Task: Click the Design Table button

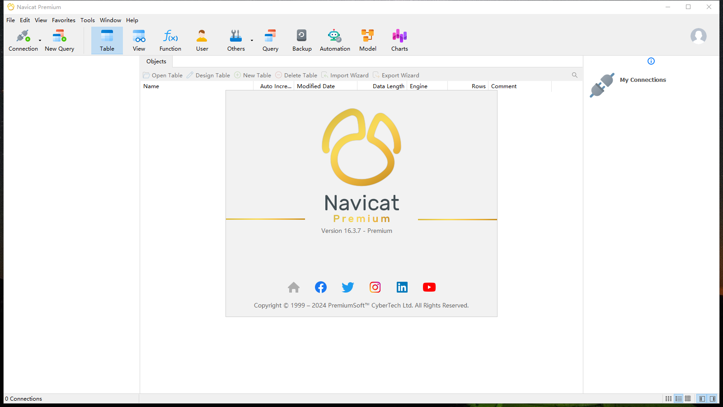Action: click(208, 75)
